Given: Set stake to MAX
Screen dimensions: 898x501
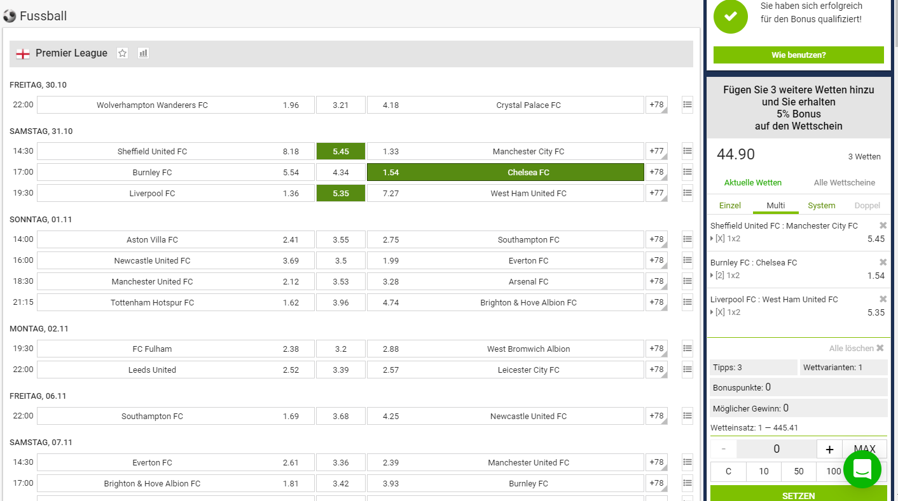Looking at the screenshot, I should (864, 449).
